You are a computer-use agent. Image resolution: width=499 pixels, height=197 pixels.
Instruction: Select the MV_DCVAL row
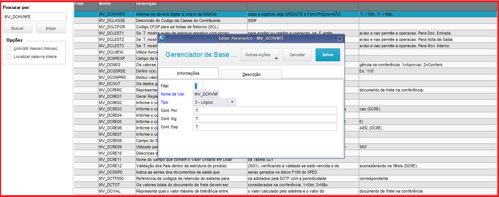[x=285, y=191]
